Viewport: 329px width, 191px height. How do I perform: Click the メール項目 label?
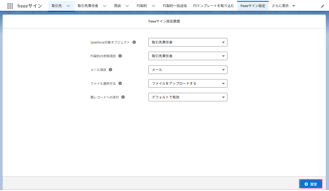98,70
